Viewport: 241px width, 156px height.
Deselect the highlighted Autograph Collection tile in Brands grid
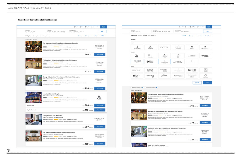coord(138,61)
